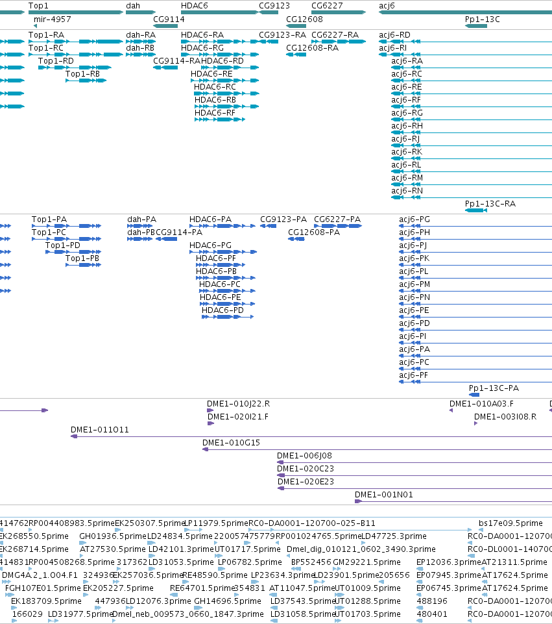Click the CG9114-RA transcript
Image resolution: width=552 pixels, height=624 pixels.
(165, 68)
